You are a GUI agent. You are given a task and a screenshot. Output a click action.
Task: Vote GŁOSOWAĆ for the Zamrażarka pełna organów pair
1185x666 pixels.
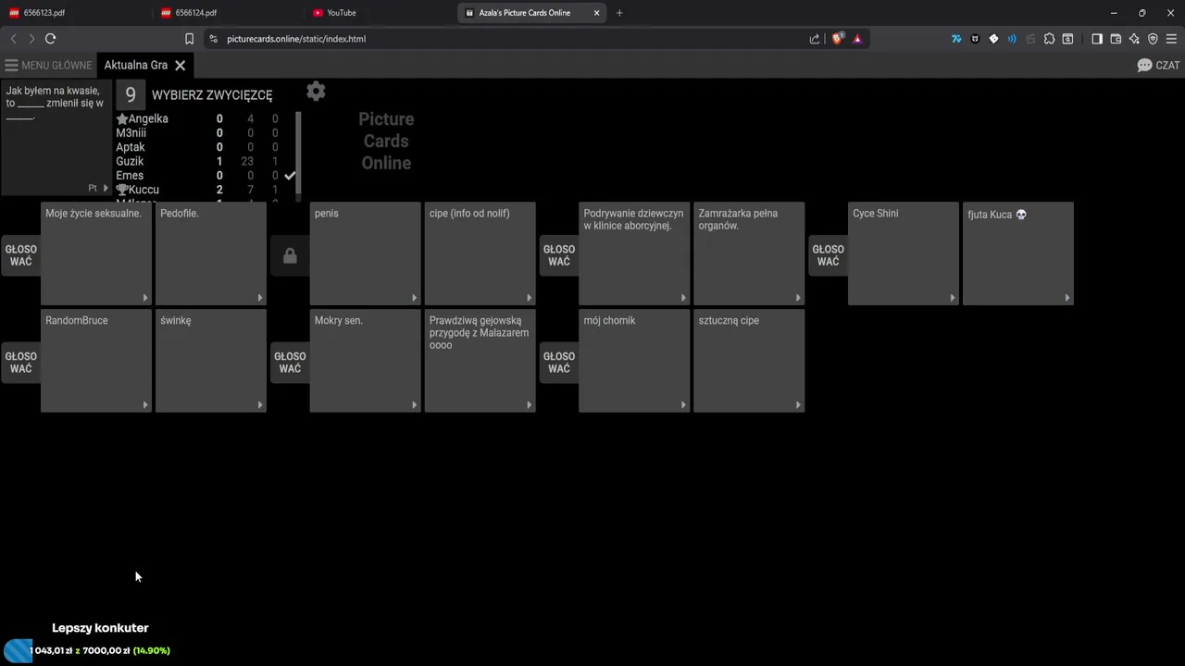[x=558, y=256]
